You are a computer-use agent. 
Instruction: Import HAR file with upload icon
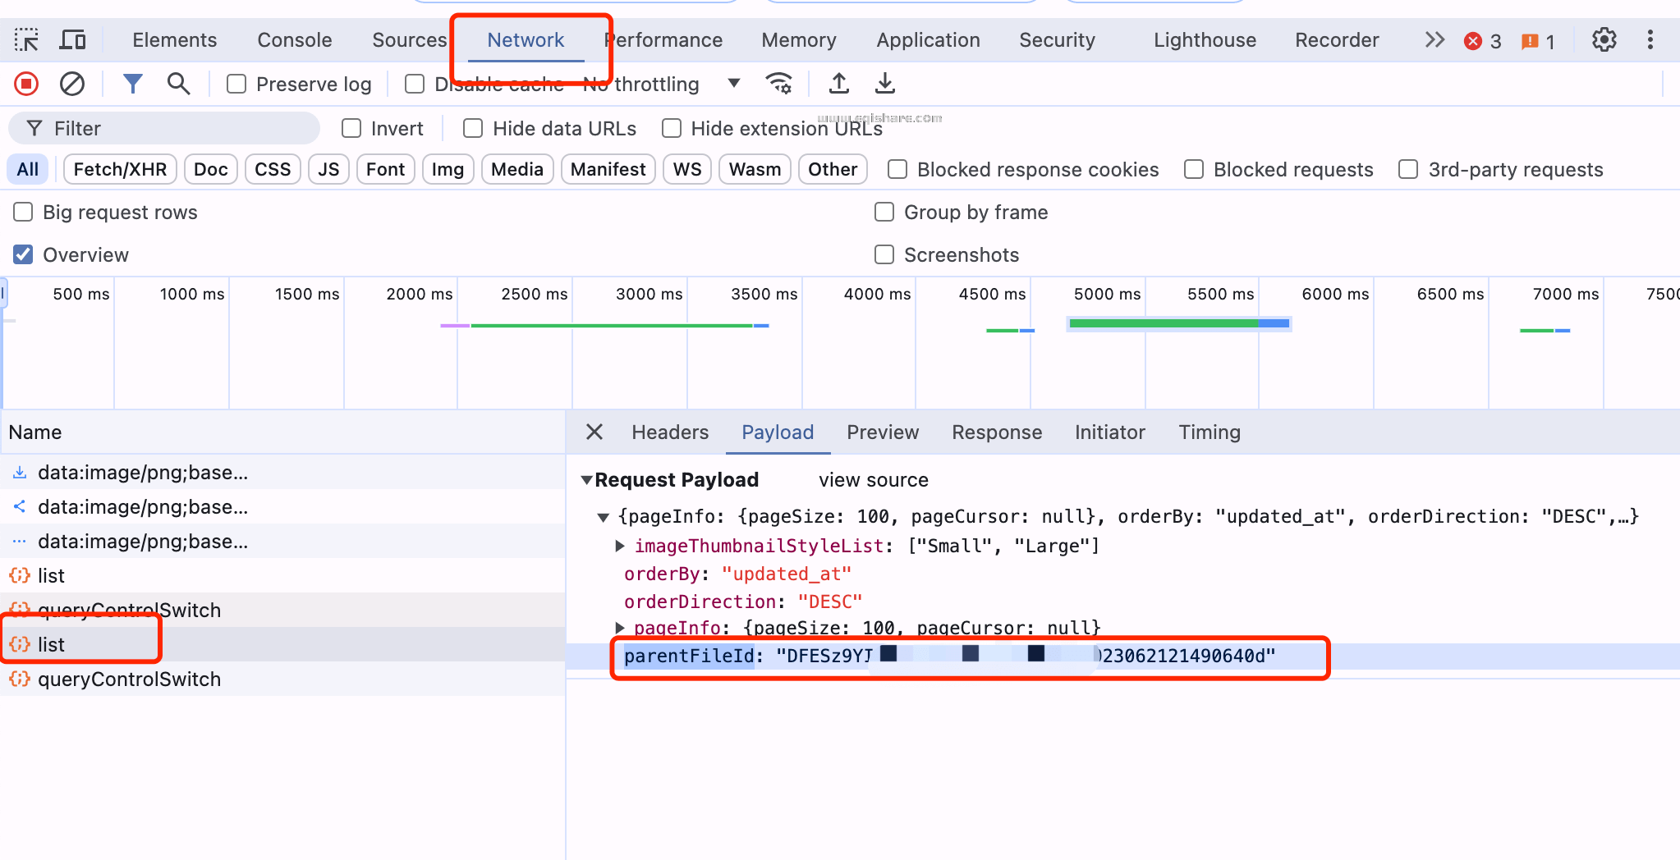click(838, 84)
